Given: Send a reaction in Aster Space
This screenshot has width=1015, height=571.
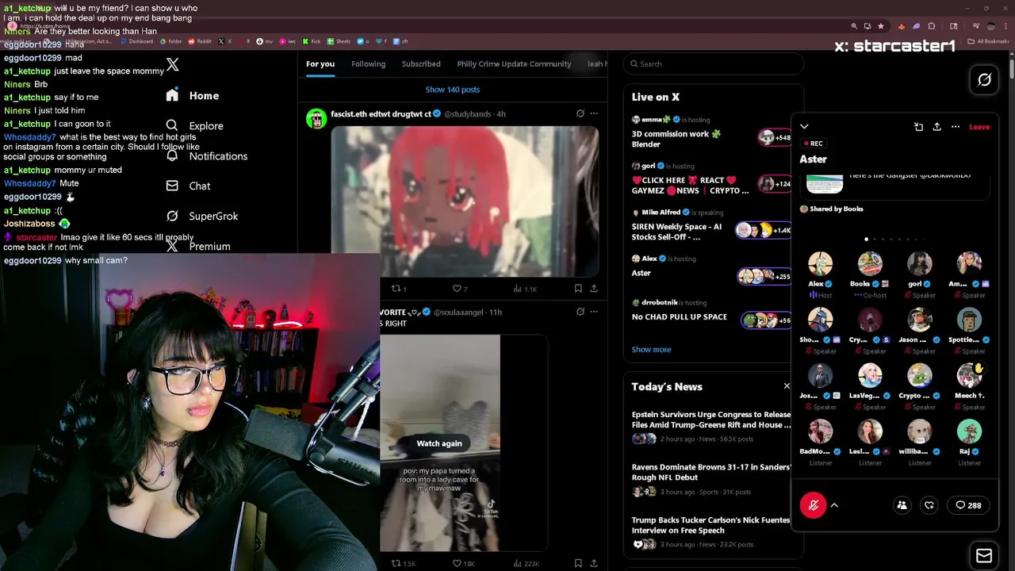Looking at the screenshot, I should tap(929, 505).
